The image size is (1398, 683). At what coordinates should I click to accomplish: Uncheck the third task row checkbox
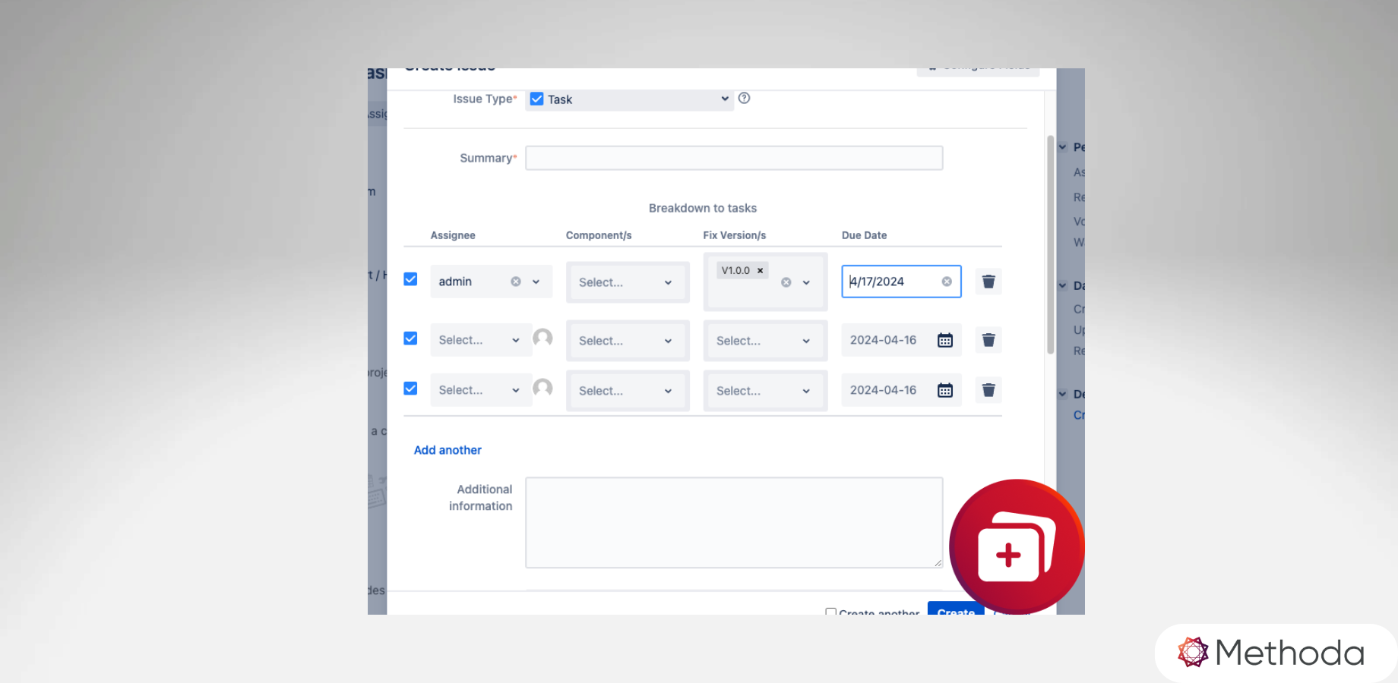(x=410, y=389)
